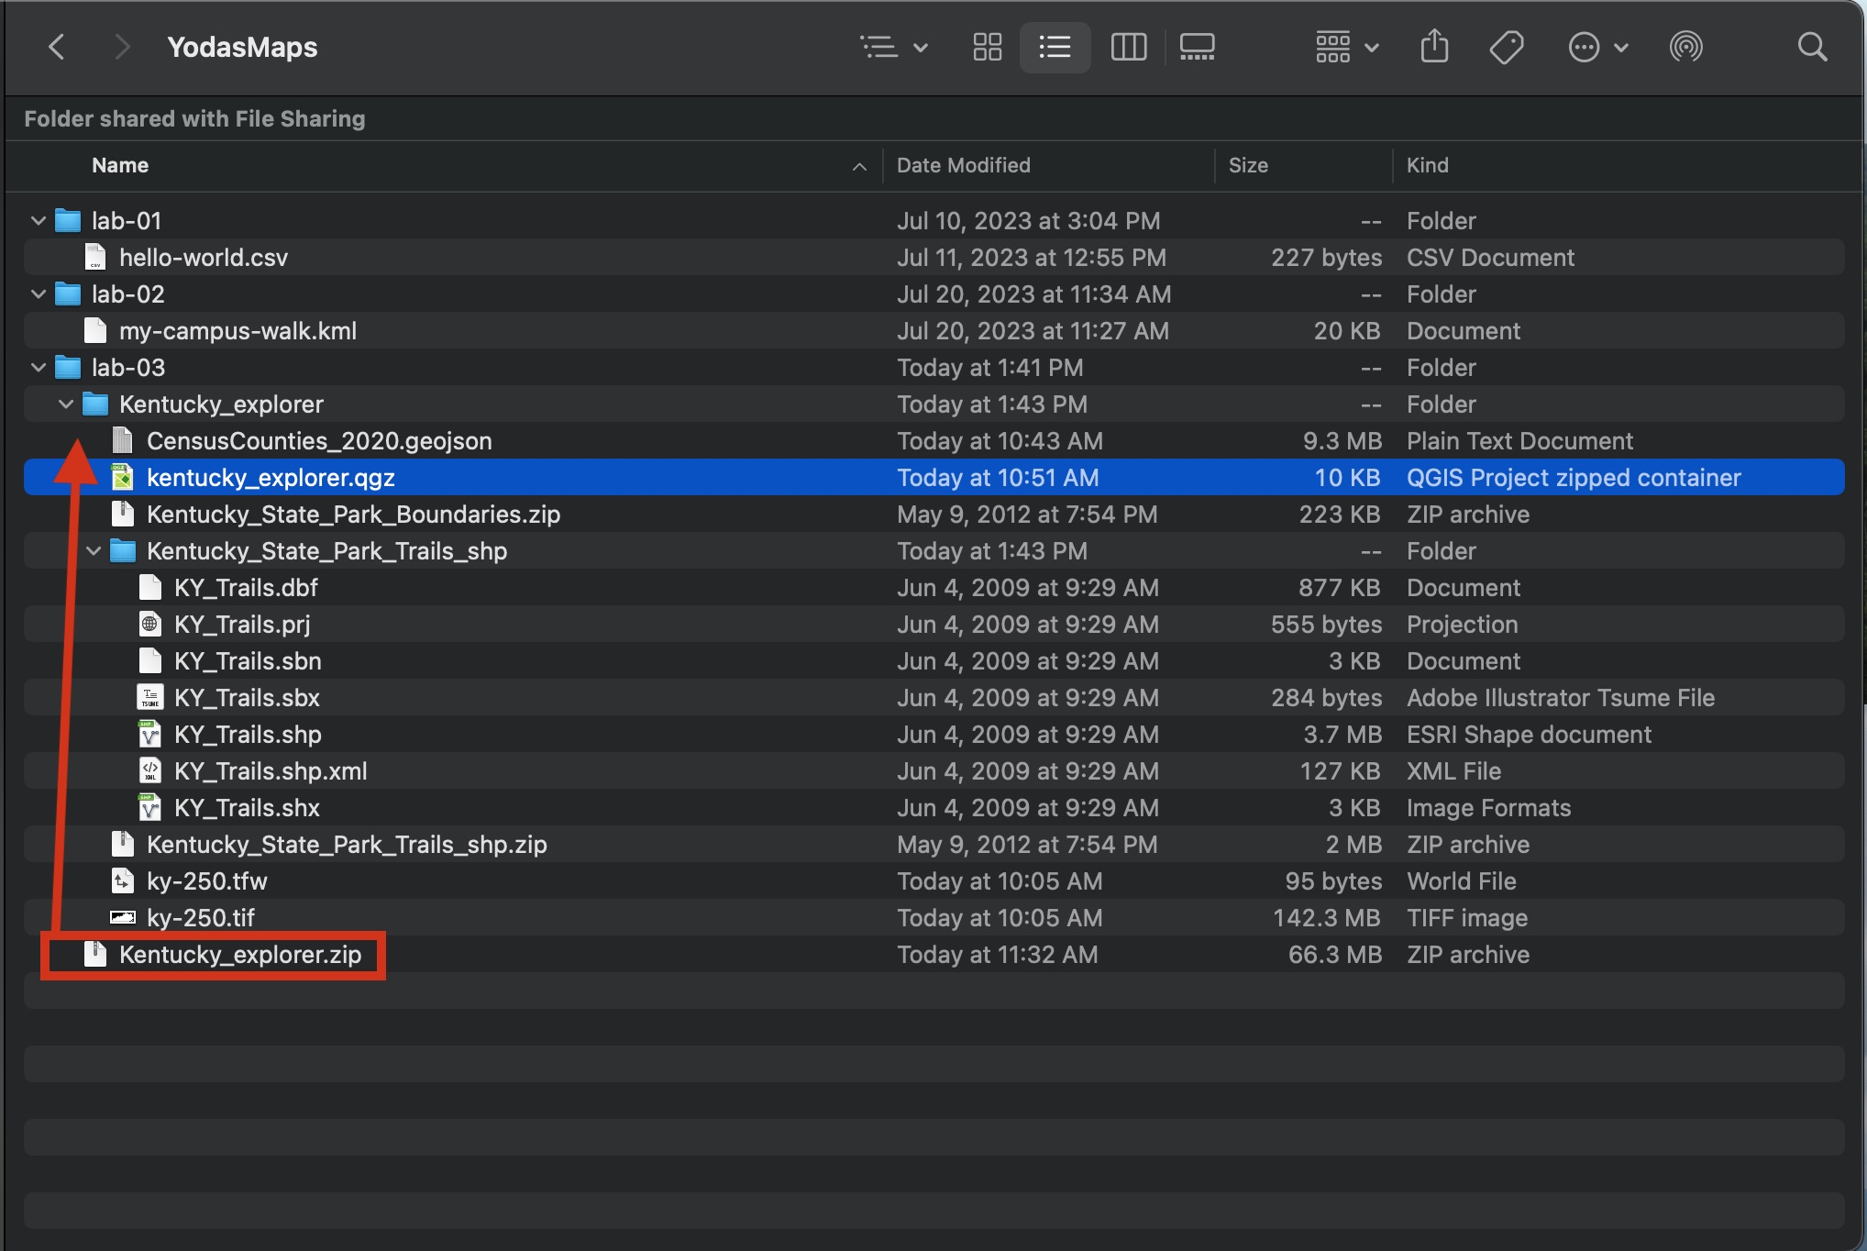Collapse the lab-03 folder
Viewport: 1867px width, 1251px height.
[x=39, y=368]
